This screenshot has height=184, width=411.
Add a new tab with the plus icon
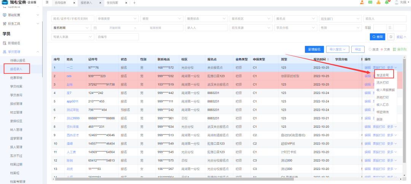(x=134, y=3)
